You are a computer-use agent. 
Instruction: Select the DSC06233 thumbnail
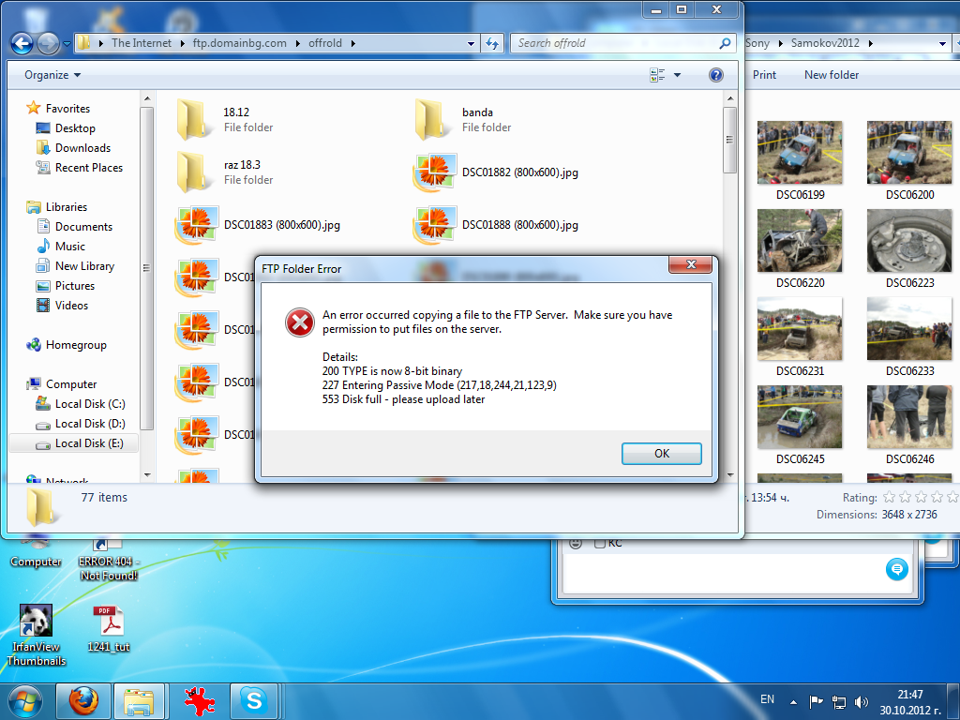(909, 337)
